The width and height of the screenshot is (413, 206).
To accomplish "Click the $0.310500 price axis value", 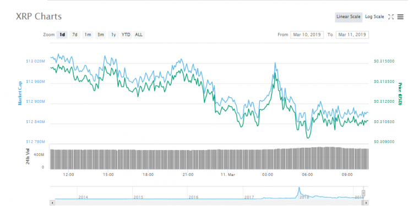I will pyautogui.click(x=384, y=121).
